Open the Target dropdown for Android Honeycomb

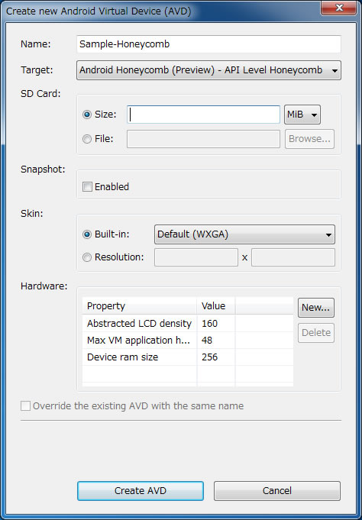point(208,70)
